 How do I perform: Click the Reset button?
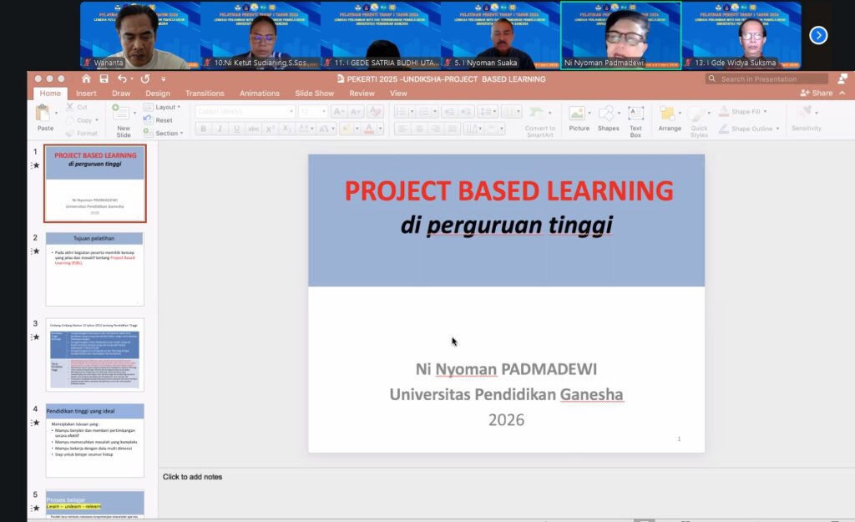click(x=164, y=120)
